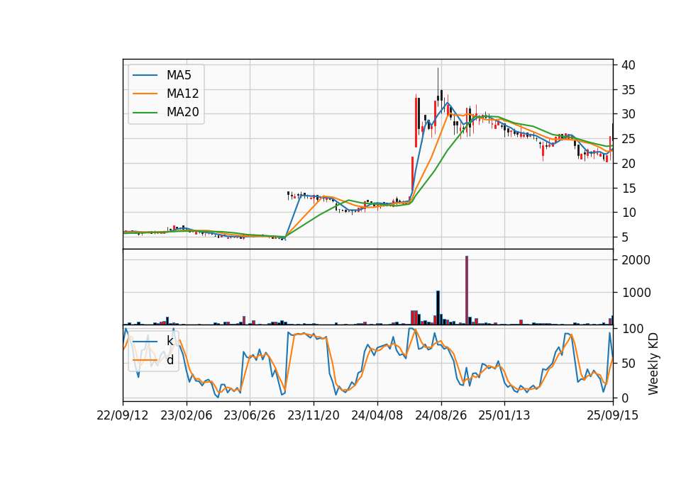Image resolution: width=681 pixels, height=489 pixels.
Task: Click date label 24/04/08
Action: pyautogui.click(x=377, y=416)
